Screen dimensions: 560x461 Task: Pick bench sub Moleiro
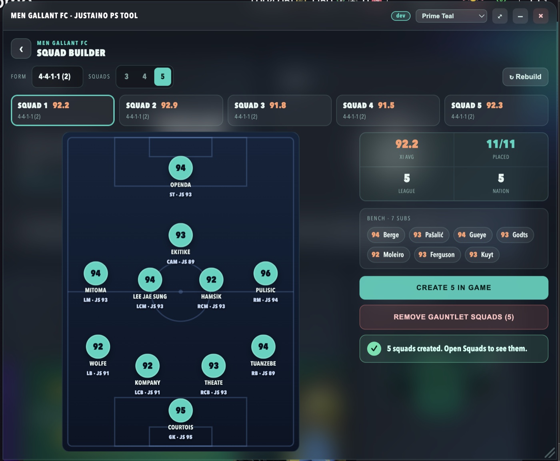(x=388, y=255)
